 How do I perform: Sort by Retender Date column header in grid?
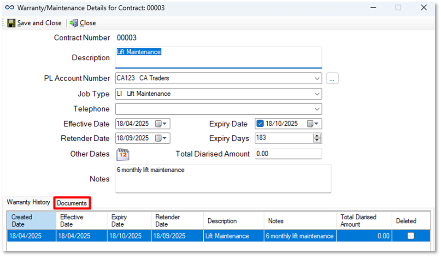point(177,221)
